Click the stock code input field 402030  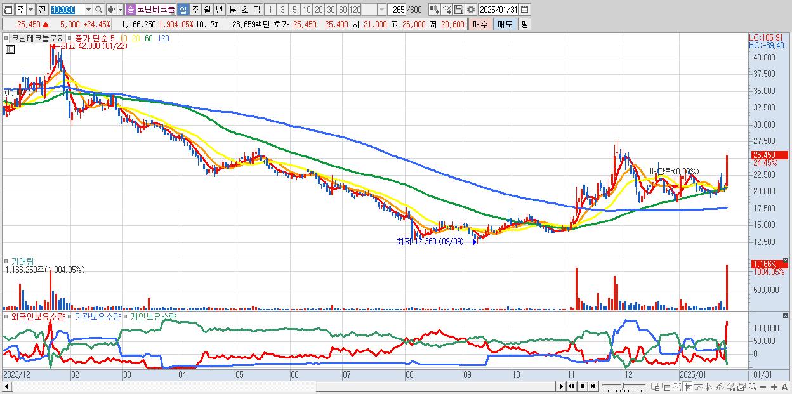(x=68, y=10)
